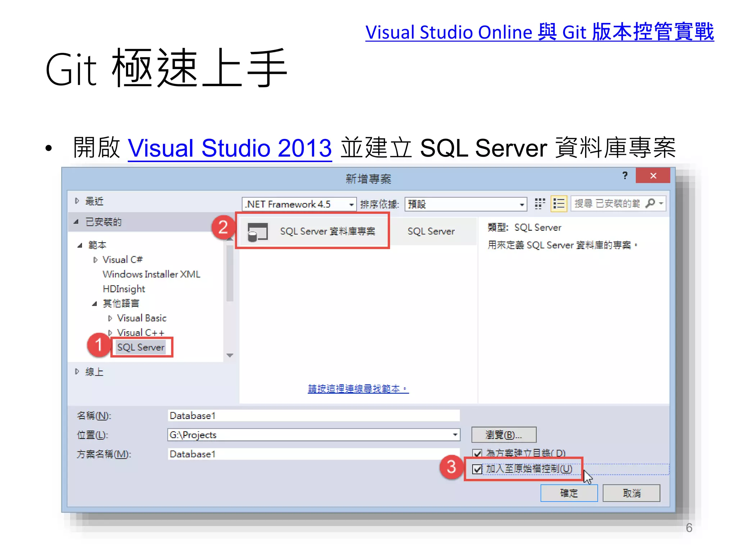This screenshot has width=737, height=553.
Task: Expand Visual C++ node
Action: click(x=110, y=333)
